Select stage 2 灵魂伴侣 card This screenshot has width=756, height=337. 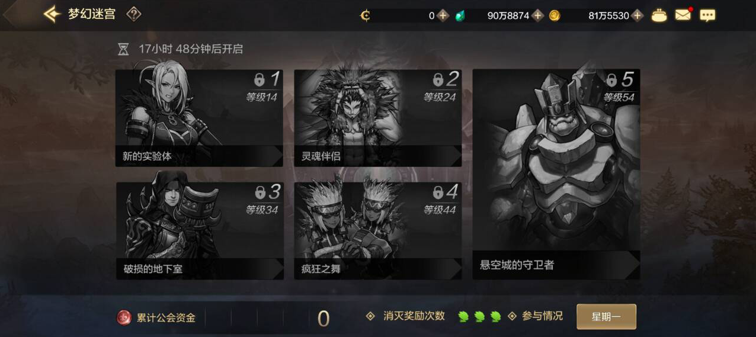point(378,118)
